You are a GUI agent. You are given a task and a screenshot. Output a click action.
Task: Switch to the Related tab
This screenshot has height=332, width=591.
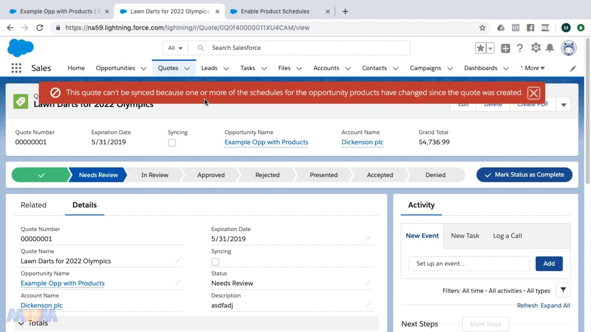pos(33,205)
